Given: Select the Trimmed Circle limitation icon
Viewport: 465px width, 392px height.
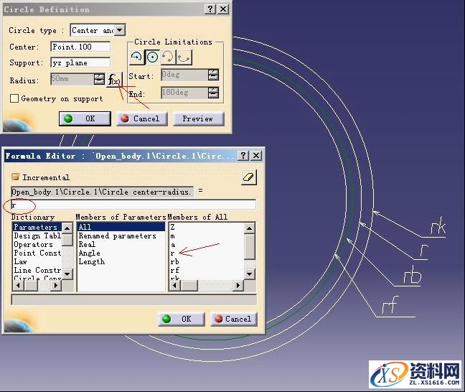Looking at the screenshot, I should 167,57.
